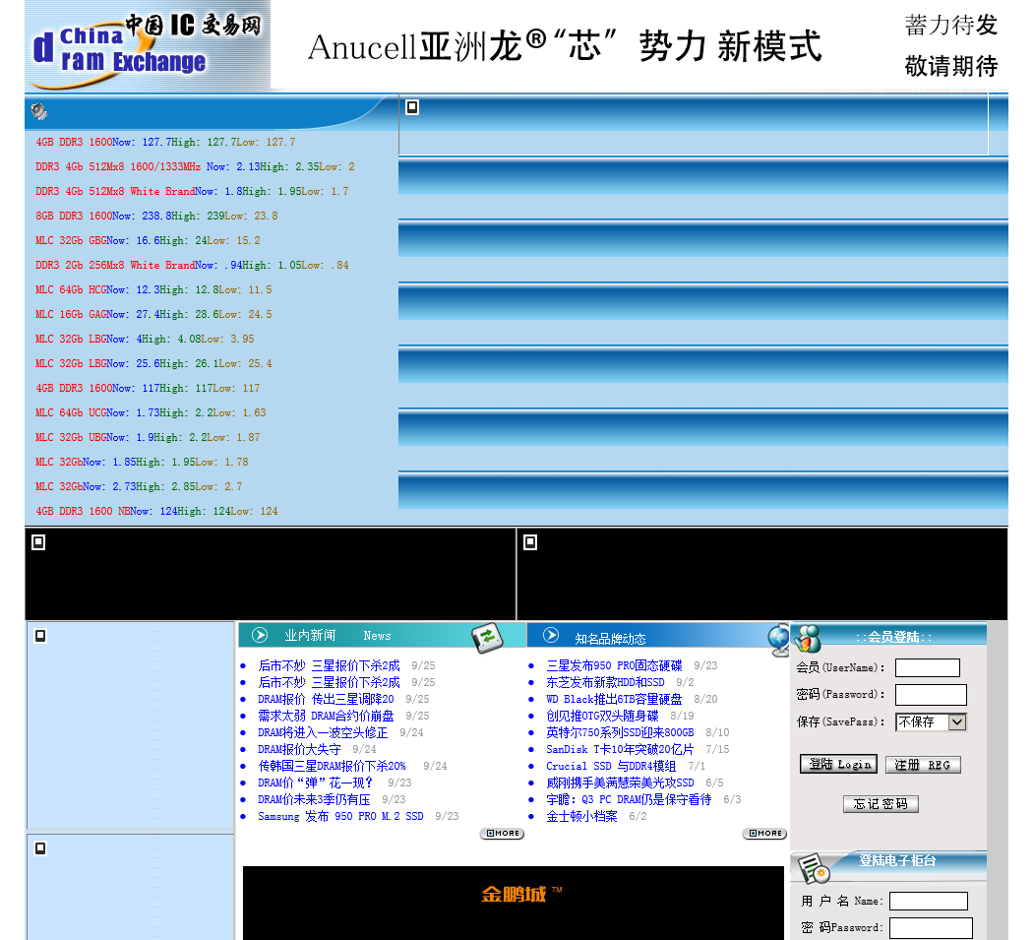Click the 密码 (Password) field in the member login
The image size is (1033, 940).
tap(931, 695)
